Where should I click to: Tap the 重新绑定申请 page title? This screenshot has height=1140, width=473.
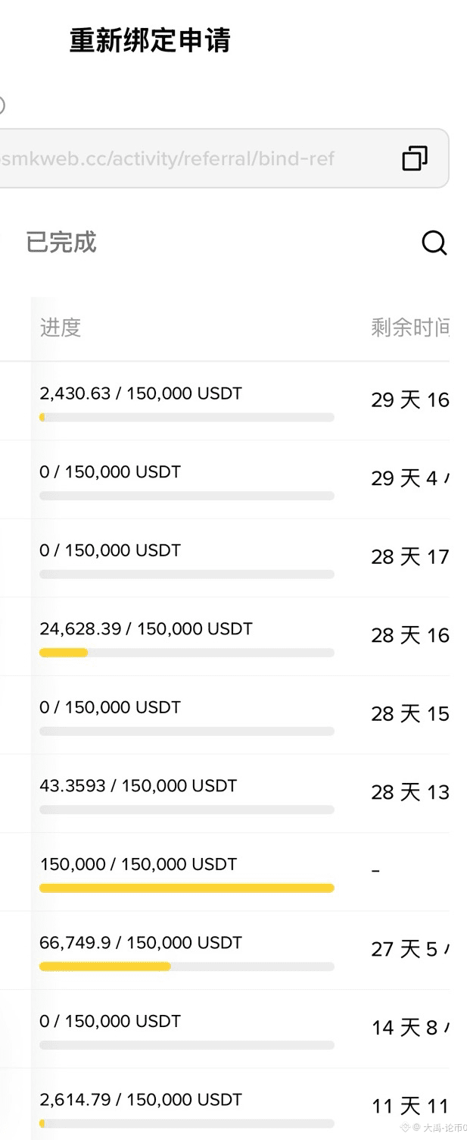[150, 40]
